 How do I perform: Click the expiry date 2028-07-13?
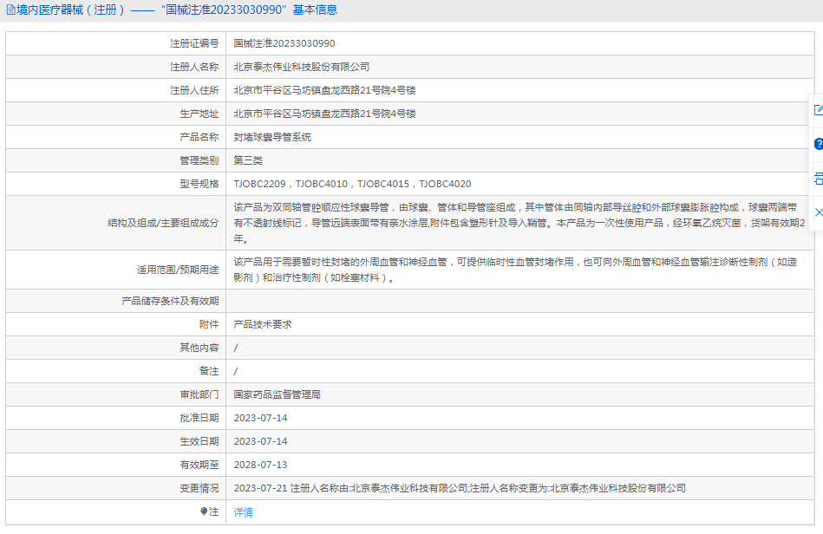pos(260,465)
